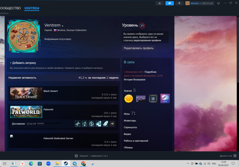Open Palworld Достижения 13 из 44 link
Viewport: 239px width, 167px height.
24,124
